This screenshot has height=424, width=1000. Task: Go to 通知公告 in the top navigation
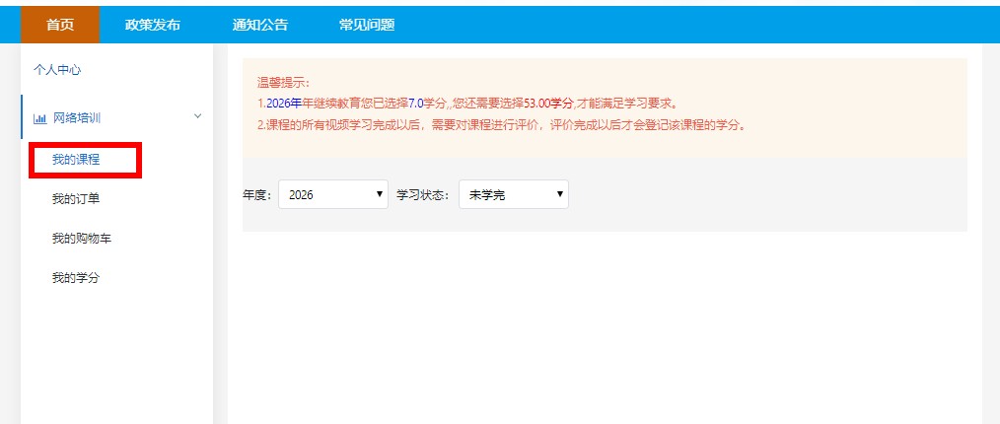(x=260, y=25)
